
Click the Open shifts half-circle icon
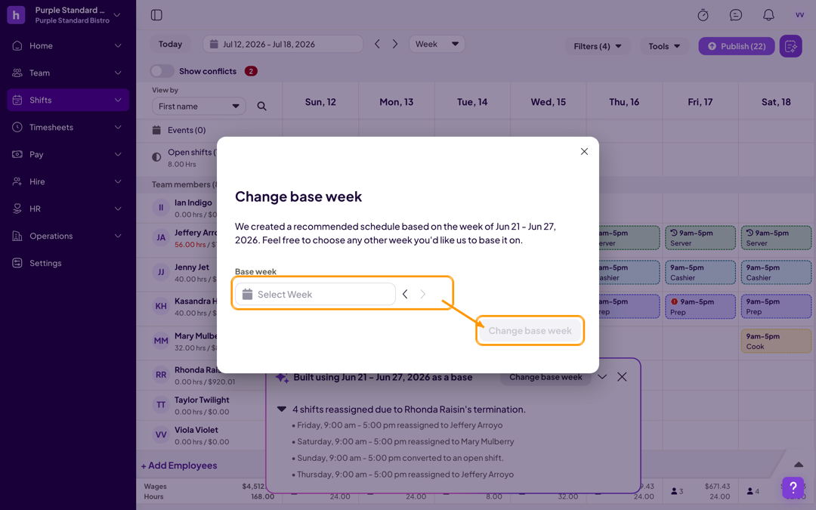pyautogui.click(x=156, y=157)
